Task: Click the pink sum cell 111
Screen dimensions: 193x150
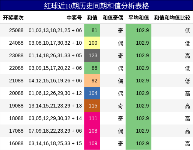Action: pyautogui.click(x=92, y=118)
